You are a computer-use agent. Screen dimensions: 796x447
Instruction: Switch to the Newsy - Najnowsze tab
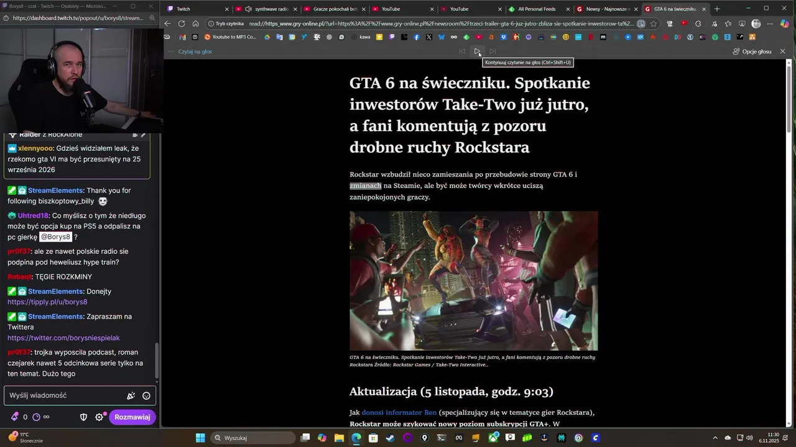click(606, 9)
